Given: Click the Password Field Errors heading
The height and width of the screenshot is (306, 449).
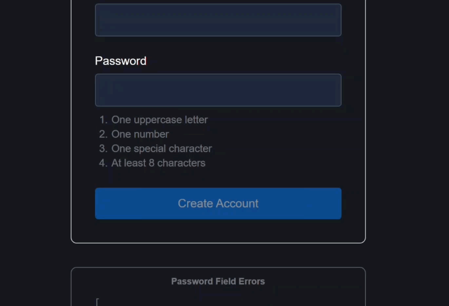Looking at the screenshot, I should tap(218, 281).
